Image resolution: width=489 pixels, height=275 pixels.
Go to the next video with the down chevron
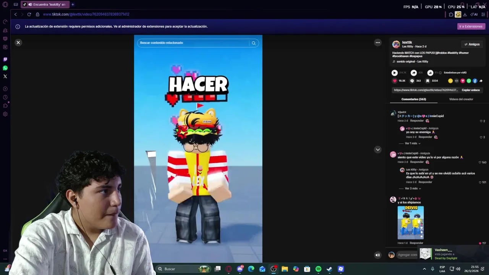coord(378,150)
